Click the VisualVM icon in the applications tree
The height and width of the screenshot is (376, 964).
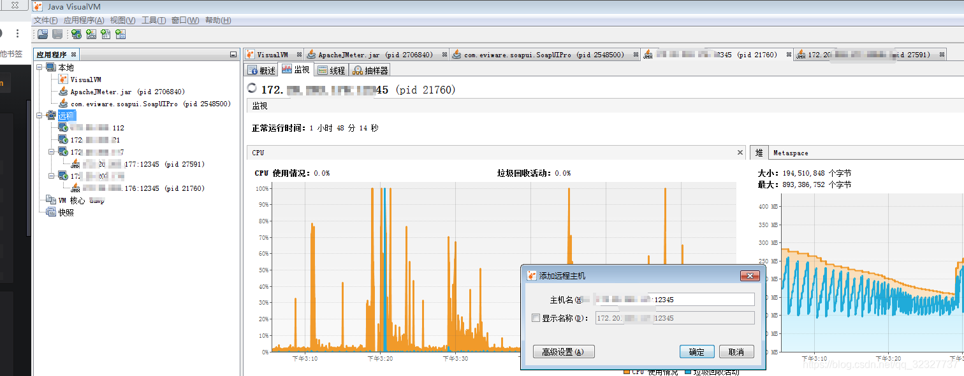(63, 80)
